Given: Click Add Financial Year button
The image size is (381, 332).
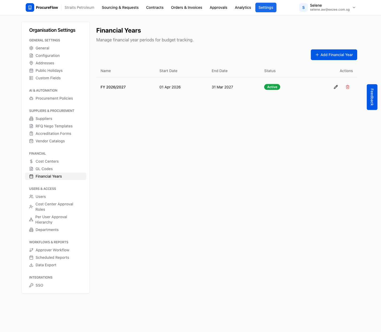Looking at the screenshot, I should [x=334, y=55].
